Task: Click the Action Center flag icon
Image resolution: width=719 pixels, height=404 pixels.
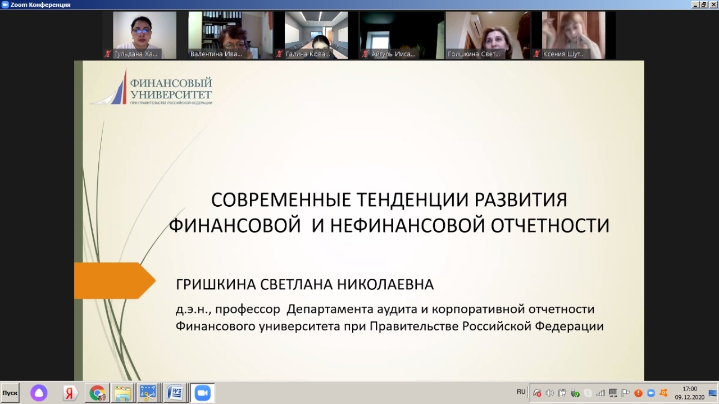Action: [x=626, y=393]
